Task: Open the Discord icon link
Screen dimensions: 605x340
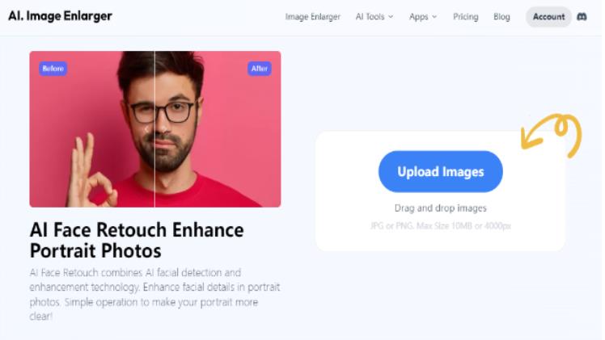Action: pos(582,17)
